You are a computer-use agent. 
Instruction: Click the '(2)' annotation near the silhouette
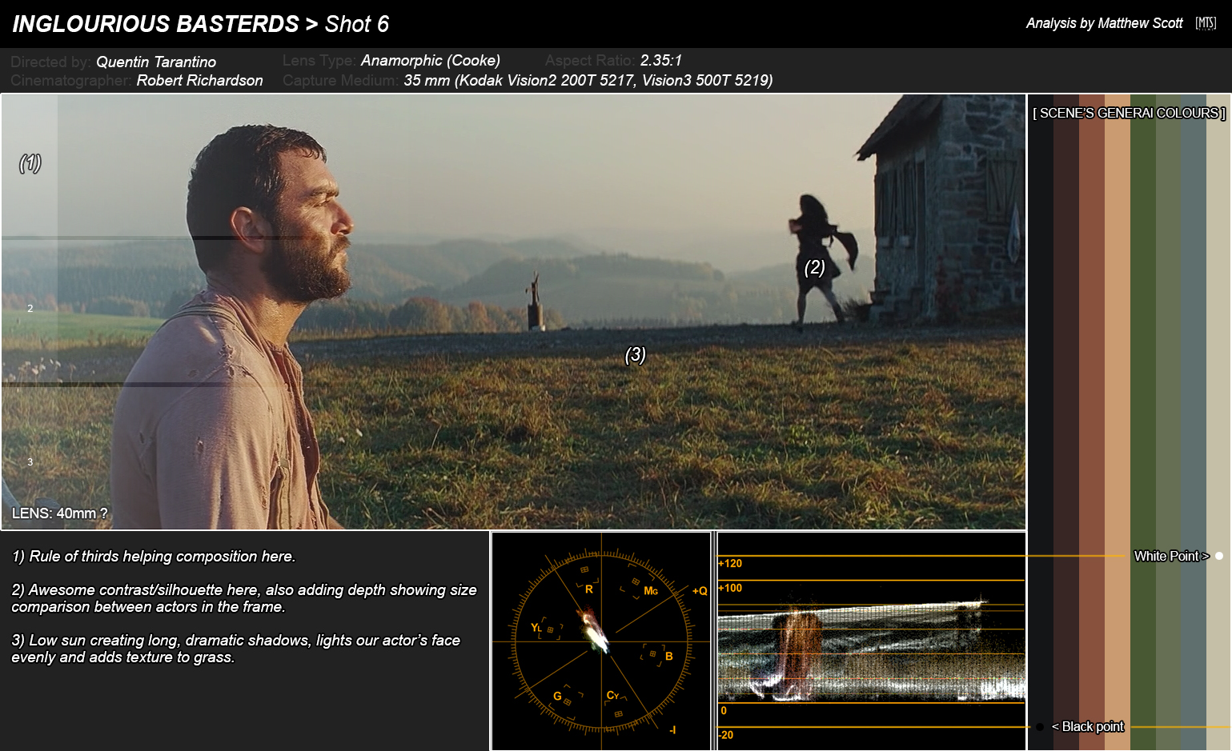pyautogui.click(x=815, y=267)
